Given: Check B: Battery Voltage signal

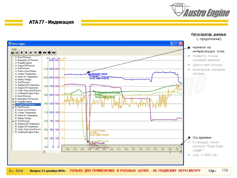Looking at the screenshot, I should [13, 118].
